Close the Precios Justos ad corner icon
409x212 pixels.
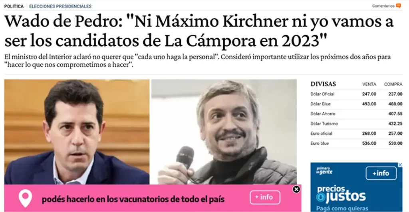400,165
